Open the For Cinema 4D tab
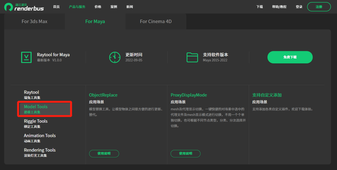This screenshot has width=337, height=170. click(x=156, y=22)
